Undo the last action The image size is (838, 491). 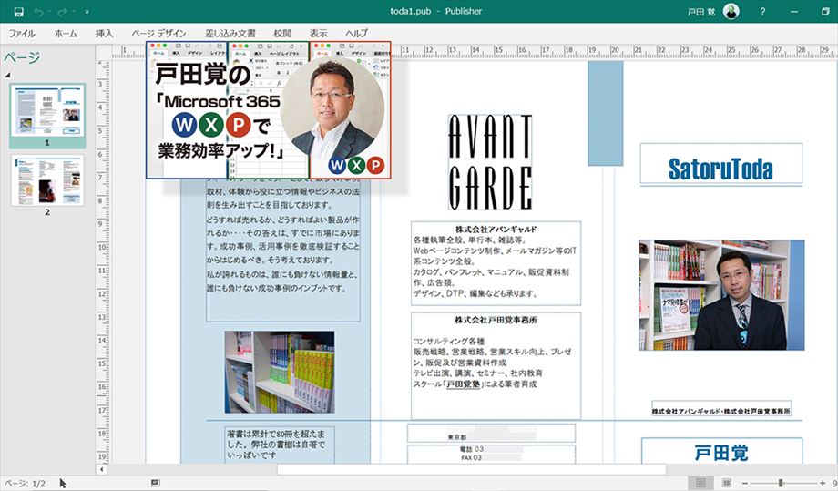point(38,11)
